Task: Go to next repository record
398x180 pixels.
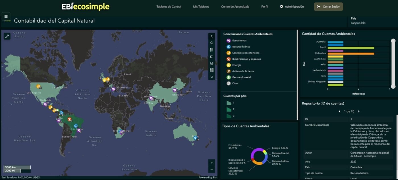Action: [x=359, y=111]
